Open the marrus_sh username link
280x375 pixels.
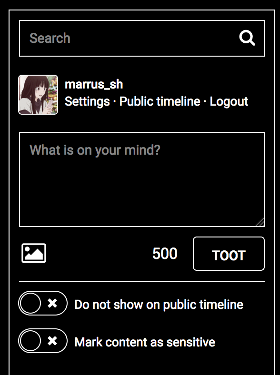pyautogui.click(x=94, y=84)
